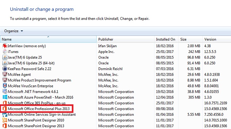This screenshot has width=231, height=129.
Task: Click the McAfee Agent shield icon
Action: (x=5, y=74)
